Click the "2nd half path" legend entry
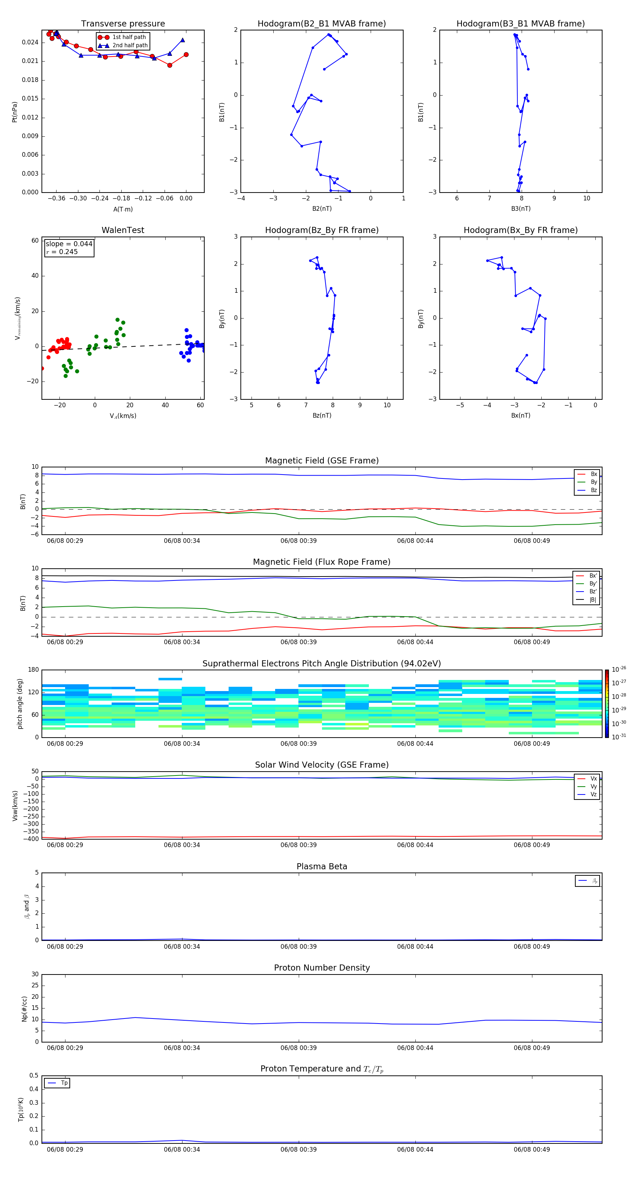 pos(123,45)
